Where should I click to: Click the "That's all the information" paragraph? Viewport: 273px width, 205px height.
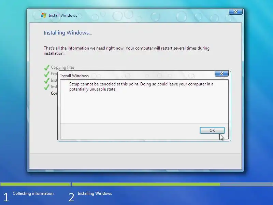pyautogui.click(x=127, y=51)
